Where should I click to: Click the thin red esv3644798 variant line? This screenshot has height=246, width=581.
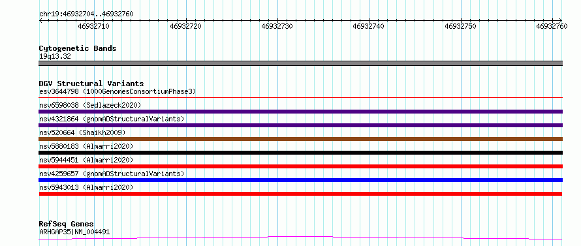pyautogui.click(x=300, y=98)
